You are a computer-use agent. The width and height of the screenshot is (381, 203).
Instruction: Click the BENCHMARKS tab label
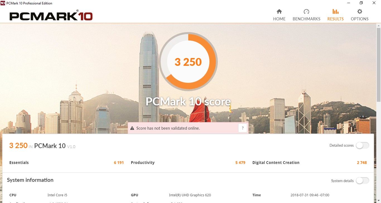(x=307, y=19)
